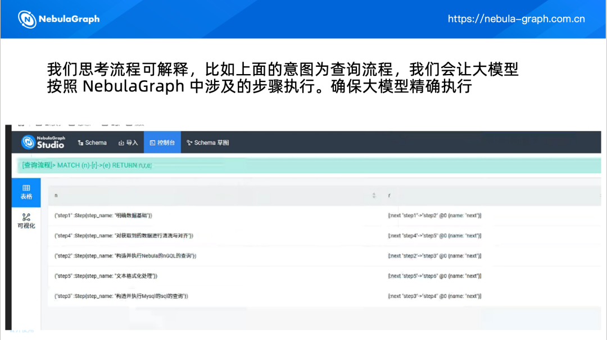
Task: Click the [查询流程] space label in query
Action: pos(37,166)
